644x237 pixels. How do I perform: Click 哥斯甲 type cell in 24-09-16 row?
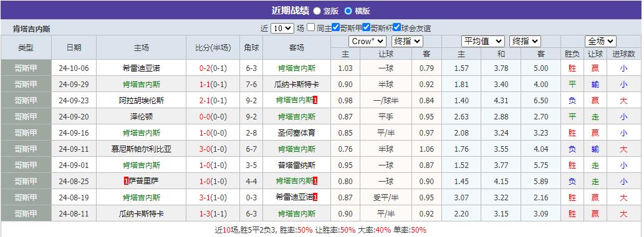(26, 133)
